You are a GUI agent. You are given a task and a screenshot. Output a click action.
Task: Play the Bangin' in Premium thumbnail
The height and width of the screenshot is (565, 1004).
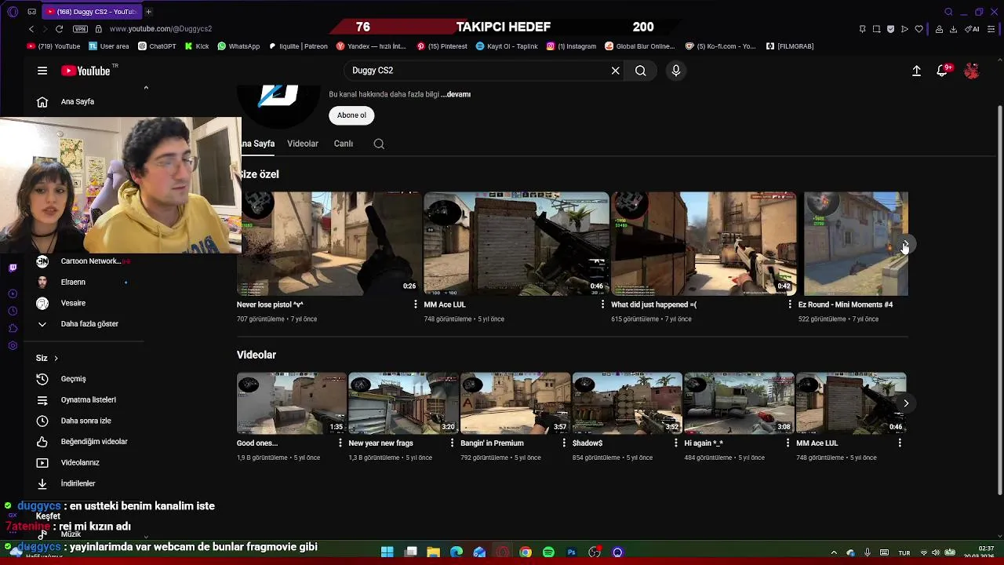(x=515, y=403)
